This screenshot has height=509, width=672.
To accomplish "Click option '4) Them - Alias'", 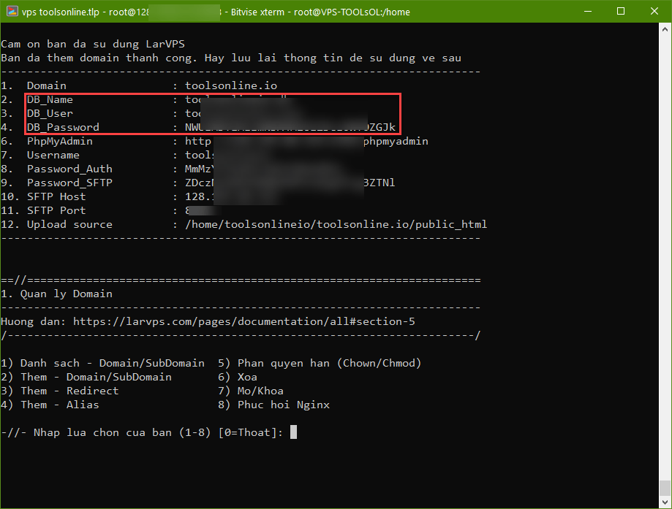I will [x=50, y=405].
